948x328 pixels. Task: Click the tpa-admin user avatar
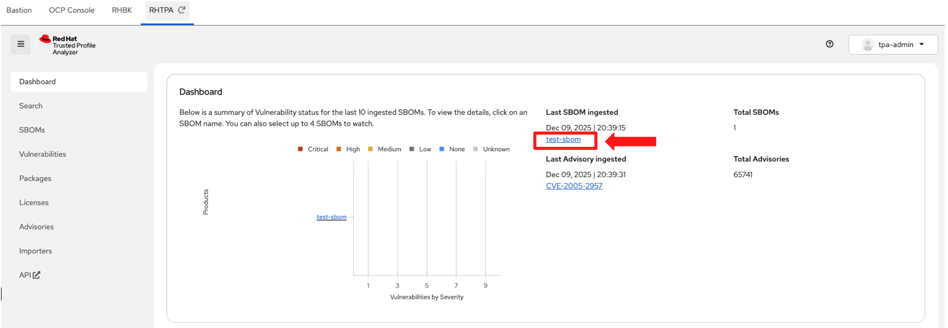(x=867, y=45)
